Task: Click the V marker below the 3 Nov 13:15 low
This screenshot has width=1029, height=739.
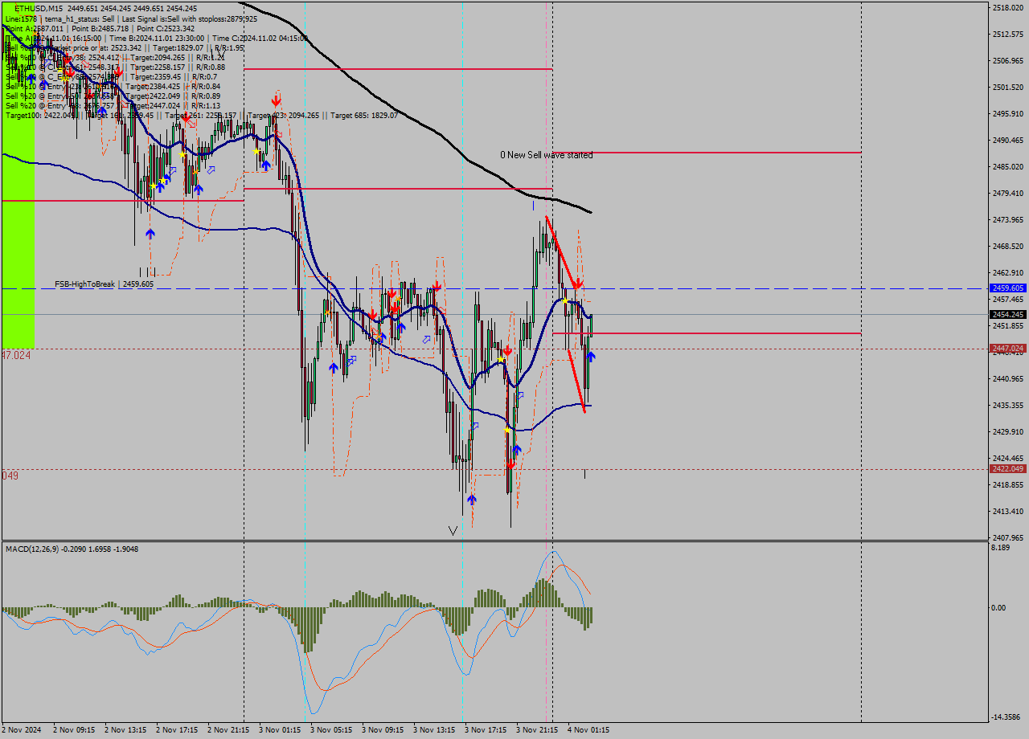Action: click(x=453, y=530)
